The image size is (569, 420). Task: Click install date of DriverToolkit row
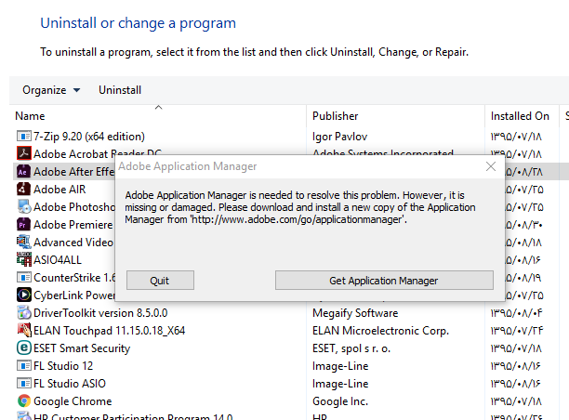516,313
